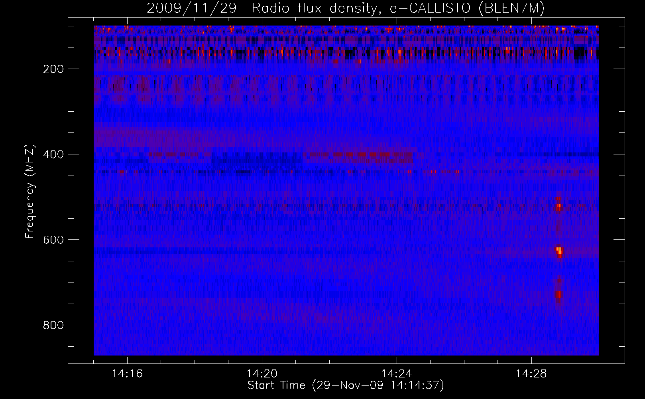The width and height of the screenshot is (645, 399).
Task: Click the 14:28 time tick label
Action: click(531, 373)
